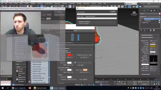Click the Root Color swatch
The height and width of the screenshot is (90, 161).
pos(153,46)
